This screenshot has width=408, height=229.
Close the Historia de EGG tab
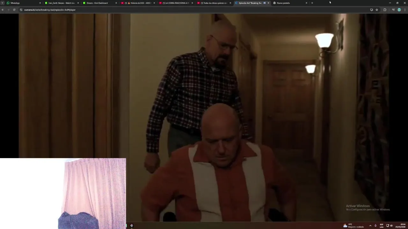pyautogui.click(x=154, y=3)
